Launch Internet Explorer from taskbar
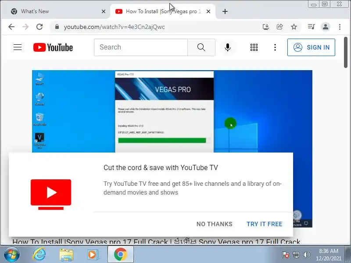 [x=39, y=254]
